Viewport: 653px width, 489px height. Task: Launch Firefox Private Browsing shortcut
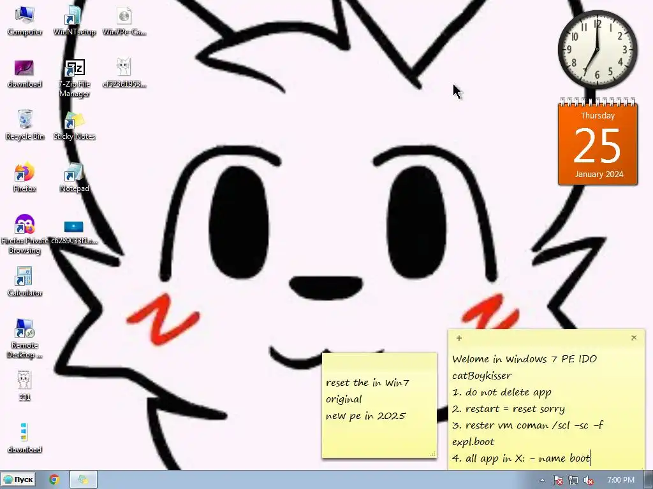[25, 234]
